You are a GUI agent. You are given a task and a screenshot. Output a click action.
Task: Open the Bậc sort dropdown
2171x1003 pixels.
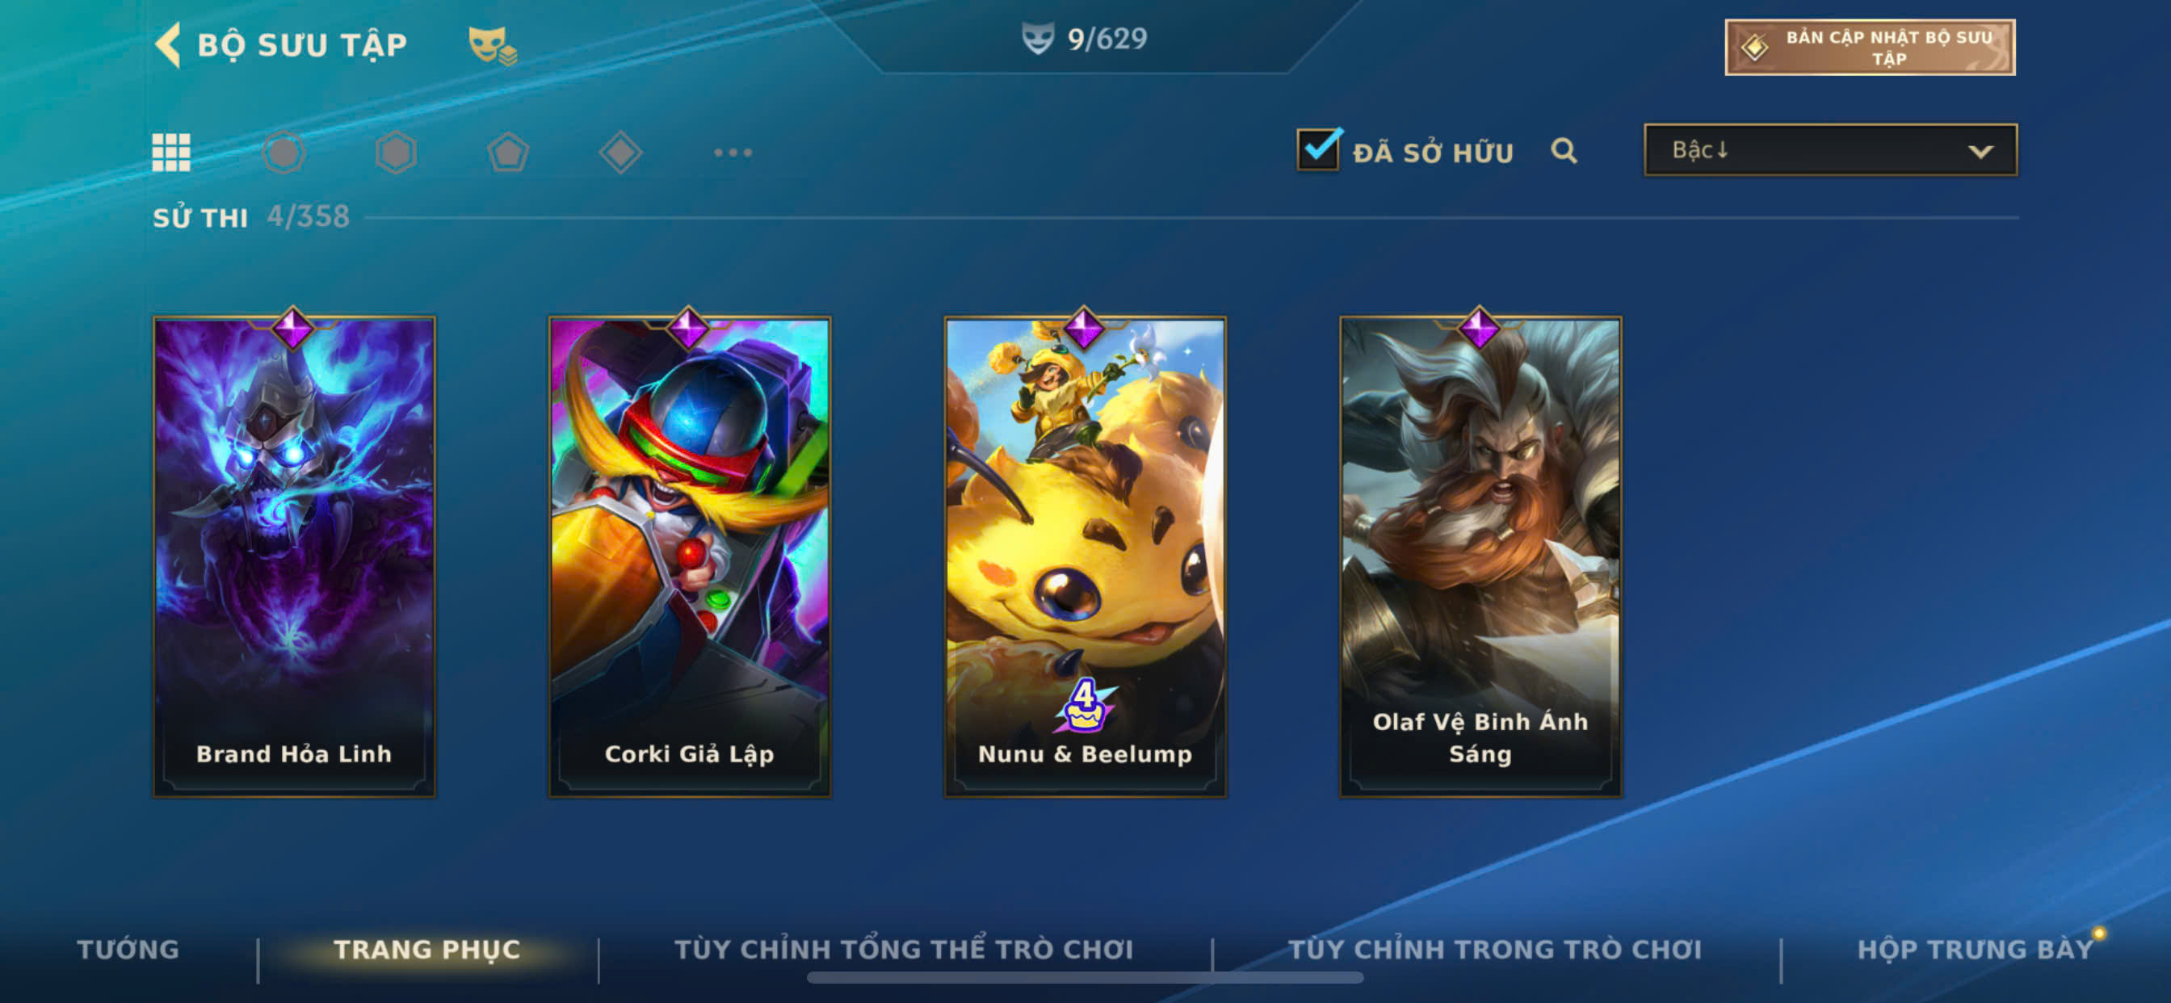(1829, 150)
